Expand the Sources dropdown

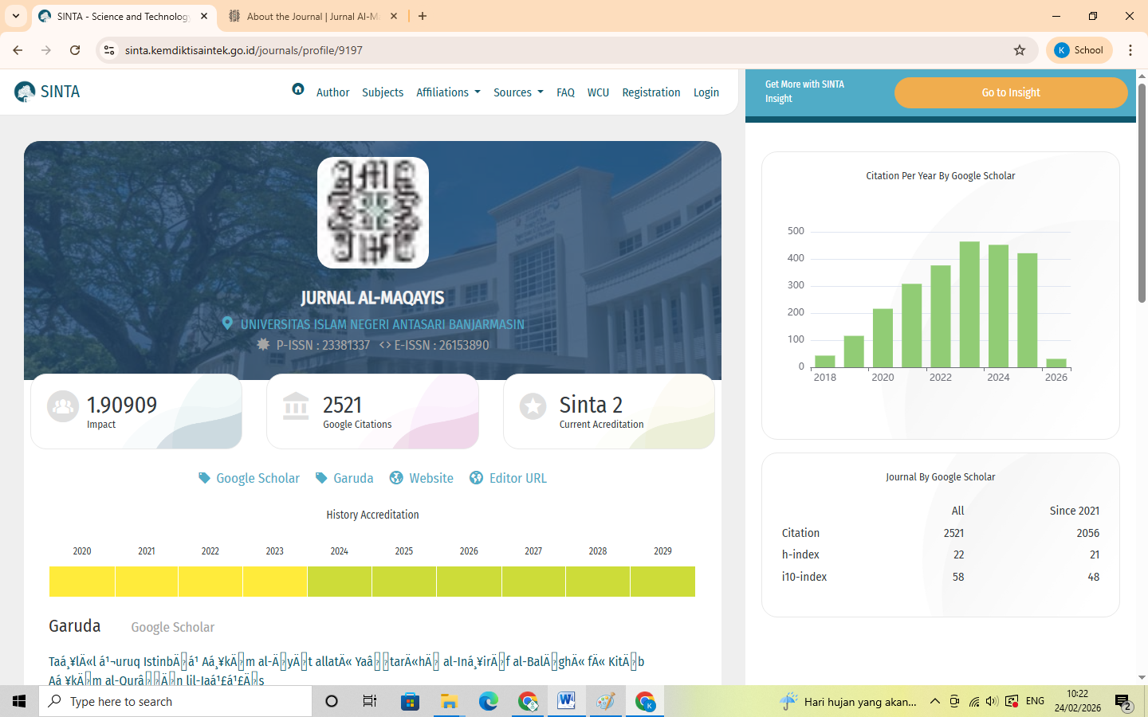[x=518, y=92]
